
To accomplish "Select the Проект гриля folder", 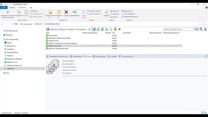I will (x=114, y=41).
